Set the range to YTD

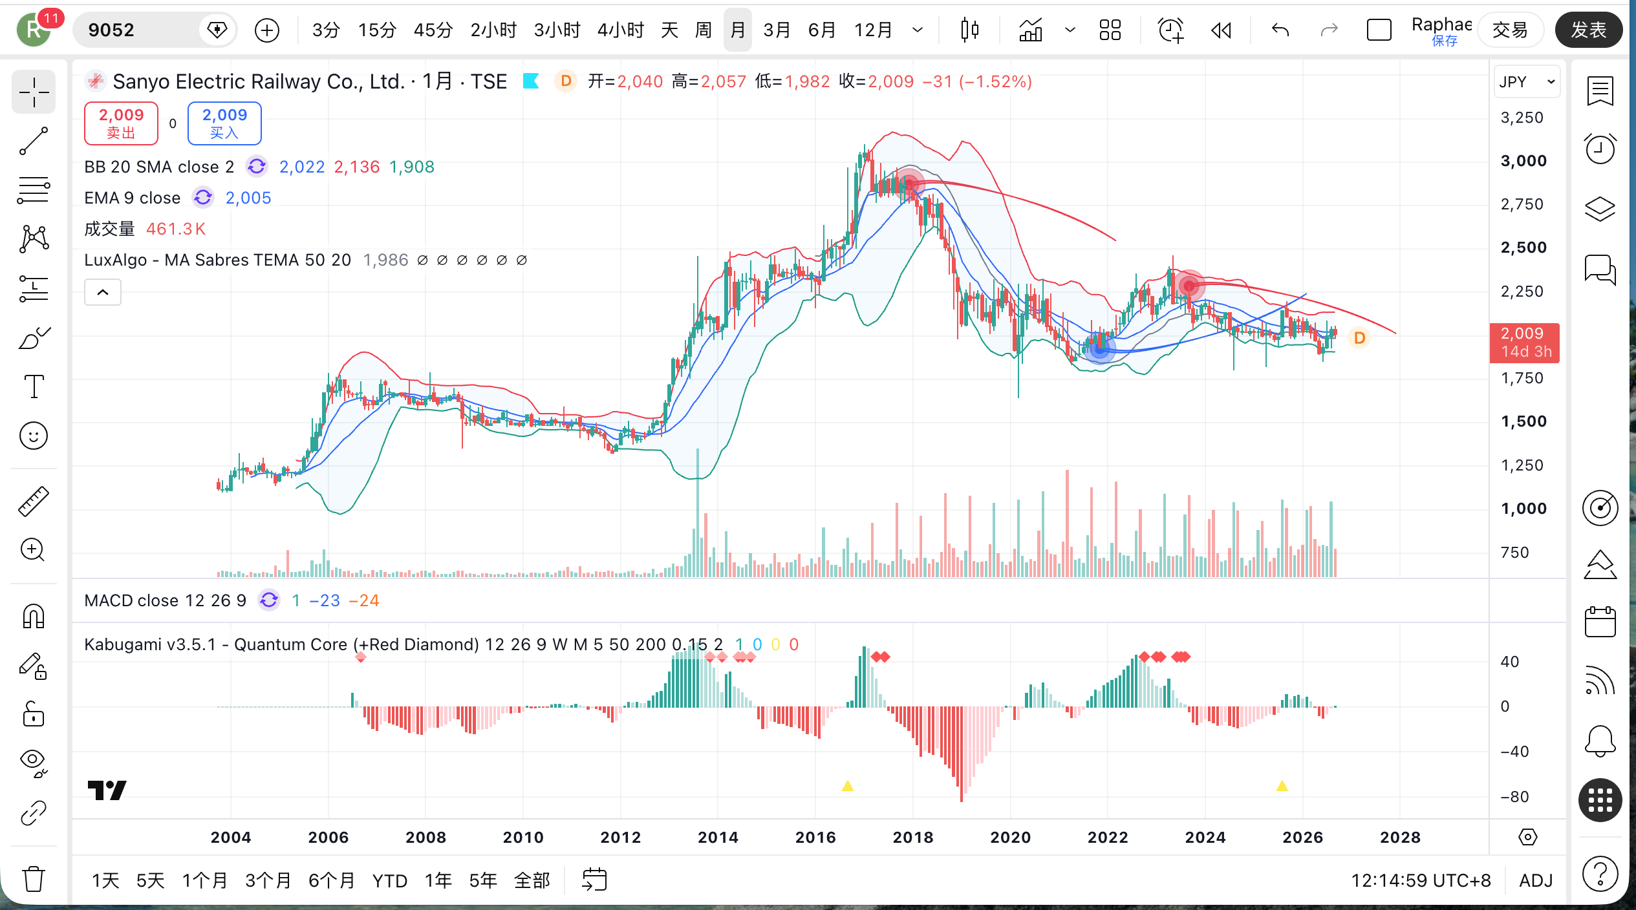pos(390,880)
